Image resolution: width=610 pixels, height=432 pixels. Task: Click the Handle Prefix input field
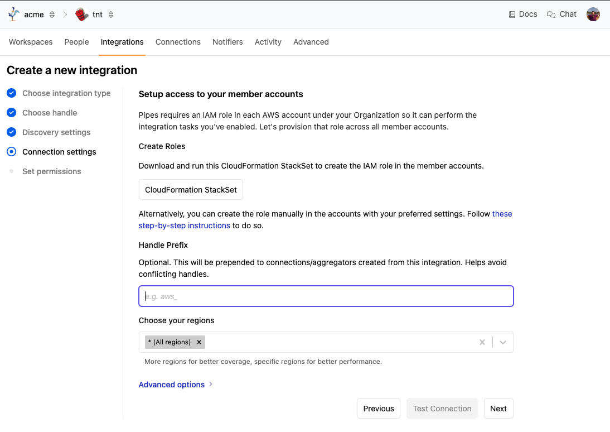[x=326, y=296]
